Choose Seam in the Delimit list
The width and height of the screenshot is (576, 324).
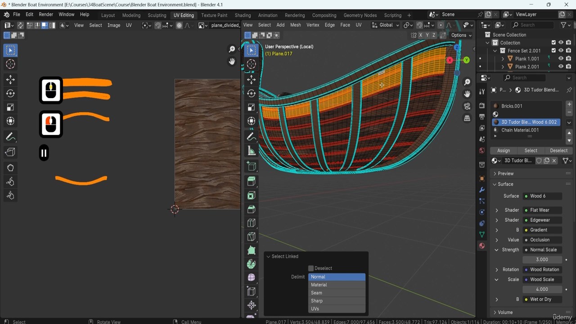pos(337,293)
